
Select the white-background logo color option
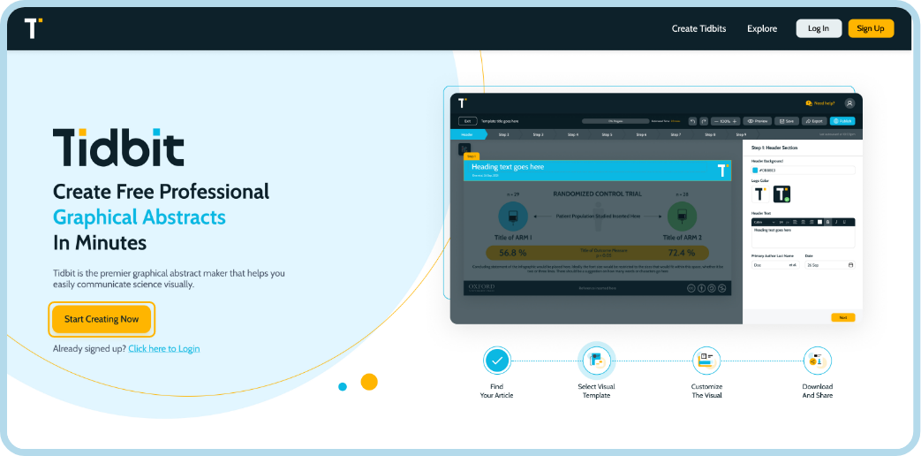point(760,194)
